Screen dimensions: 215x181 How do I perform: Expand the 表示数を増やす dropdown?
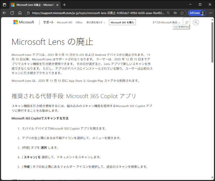(x=96, y=23)
